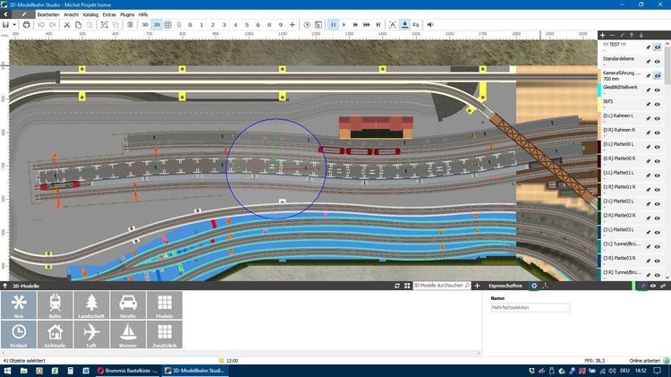
Task: Open the Wasser model category
Action: coord(128,334)
